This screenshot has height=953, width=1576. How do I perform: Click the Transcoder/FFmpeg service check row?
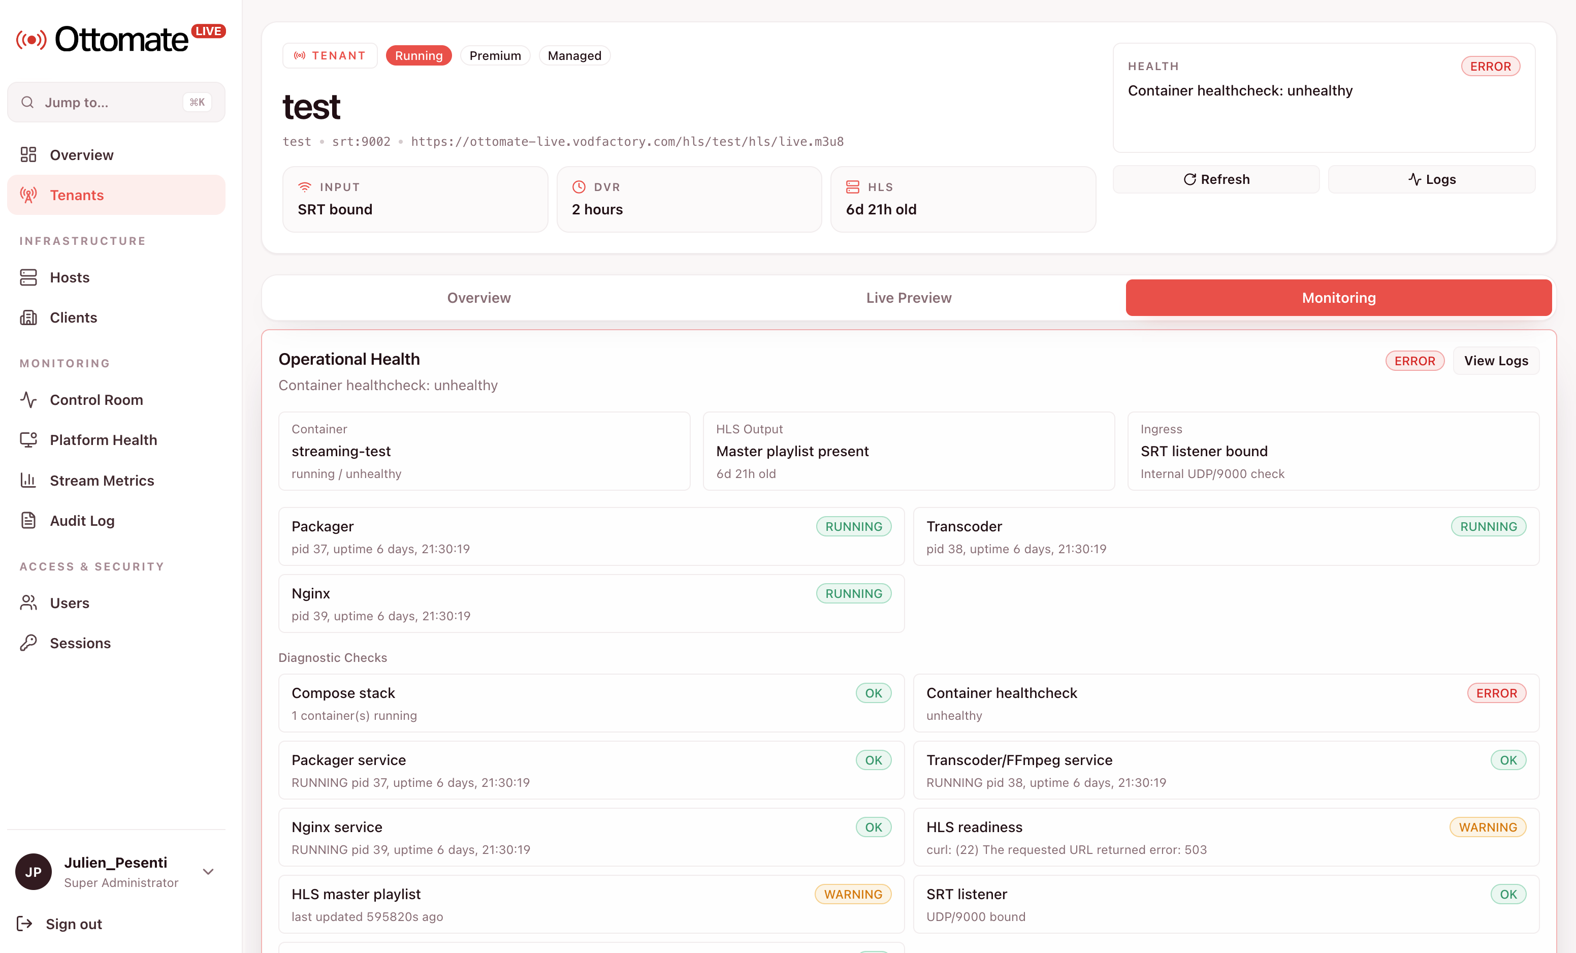pyautogui.click(x=1226, y=770)
